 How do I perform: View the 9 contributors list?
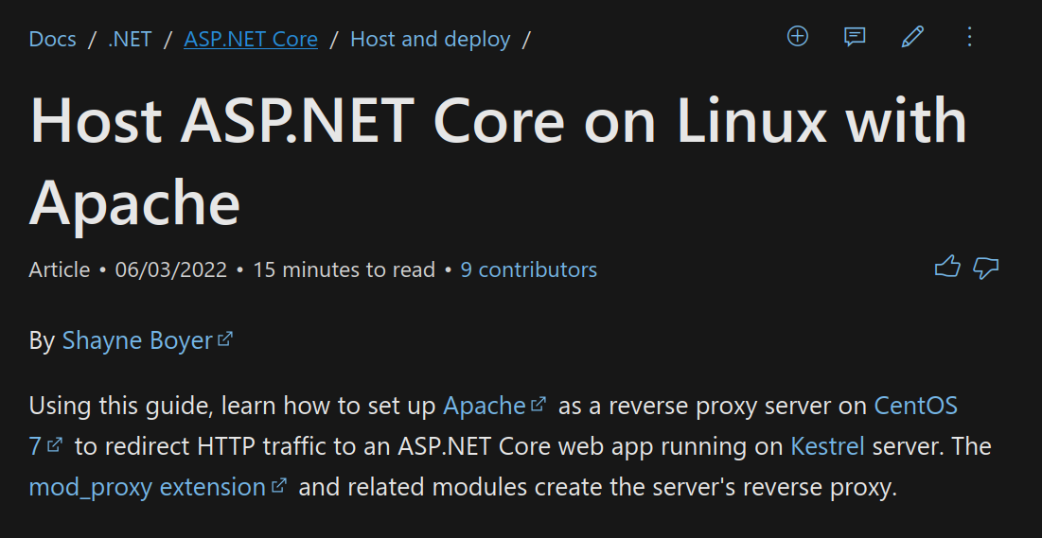coord(529,269)
